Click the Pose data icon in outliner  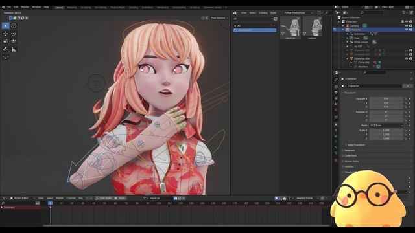click(351, 38)
